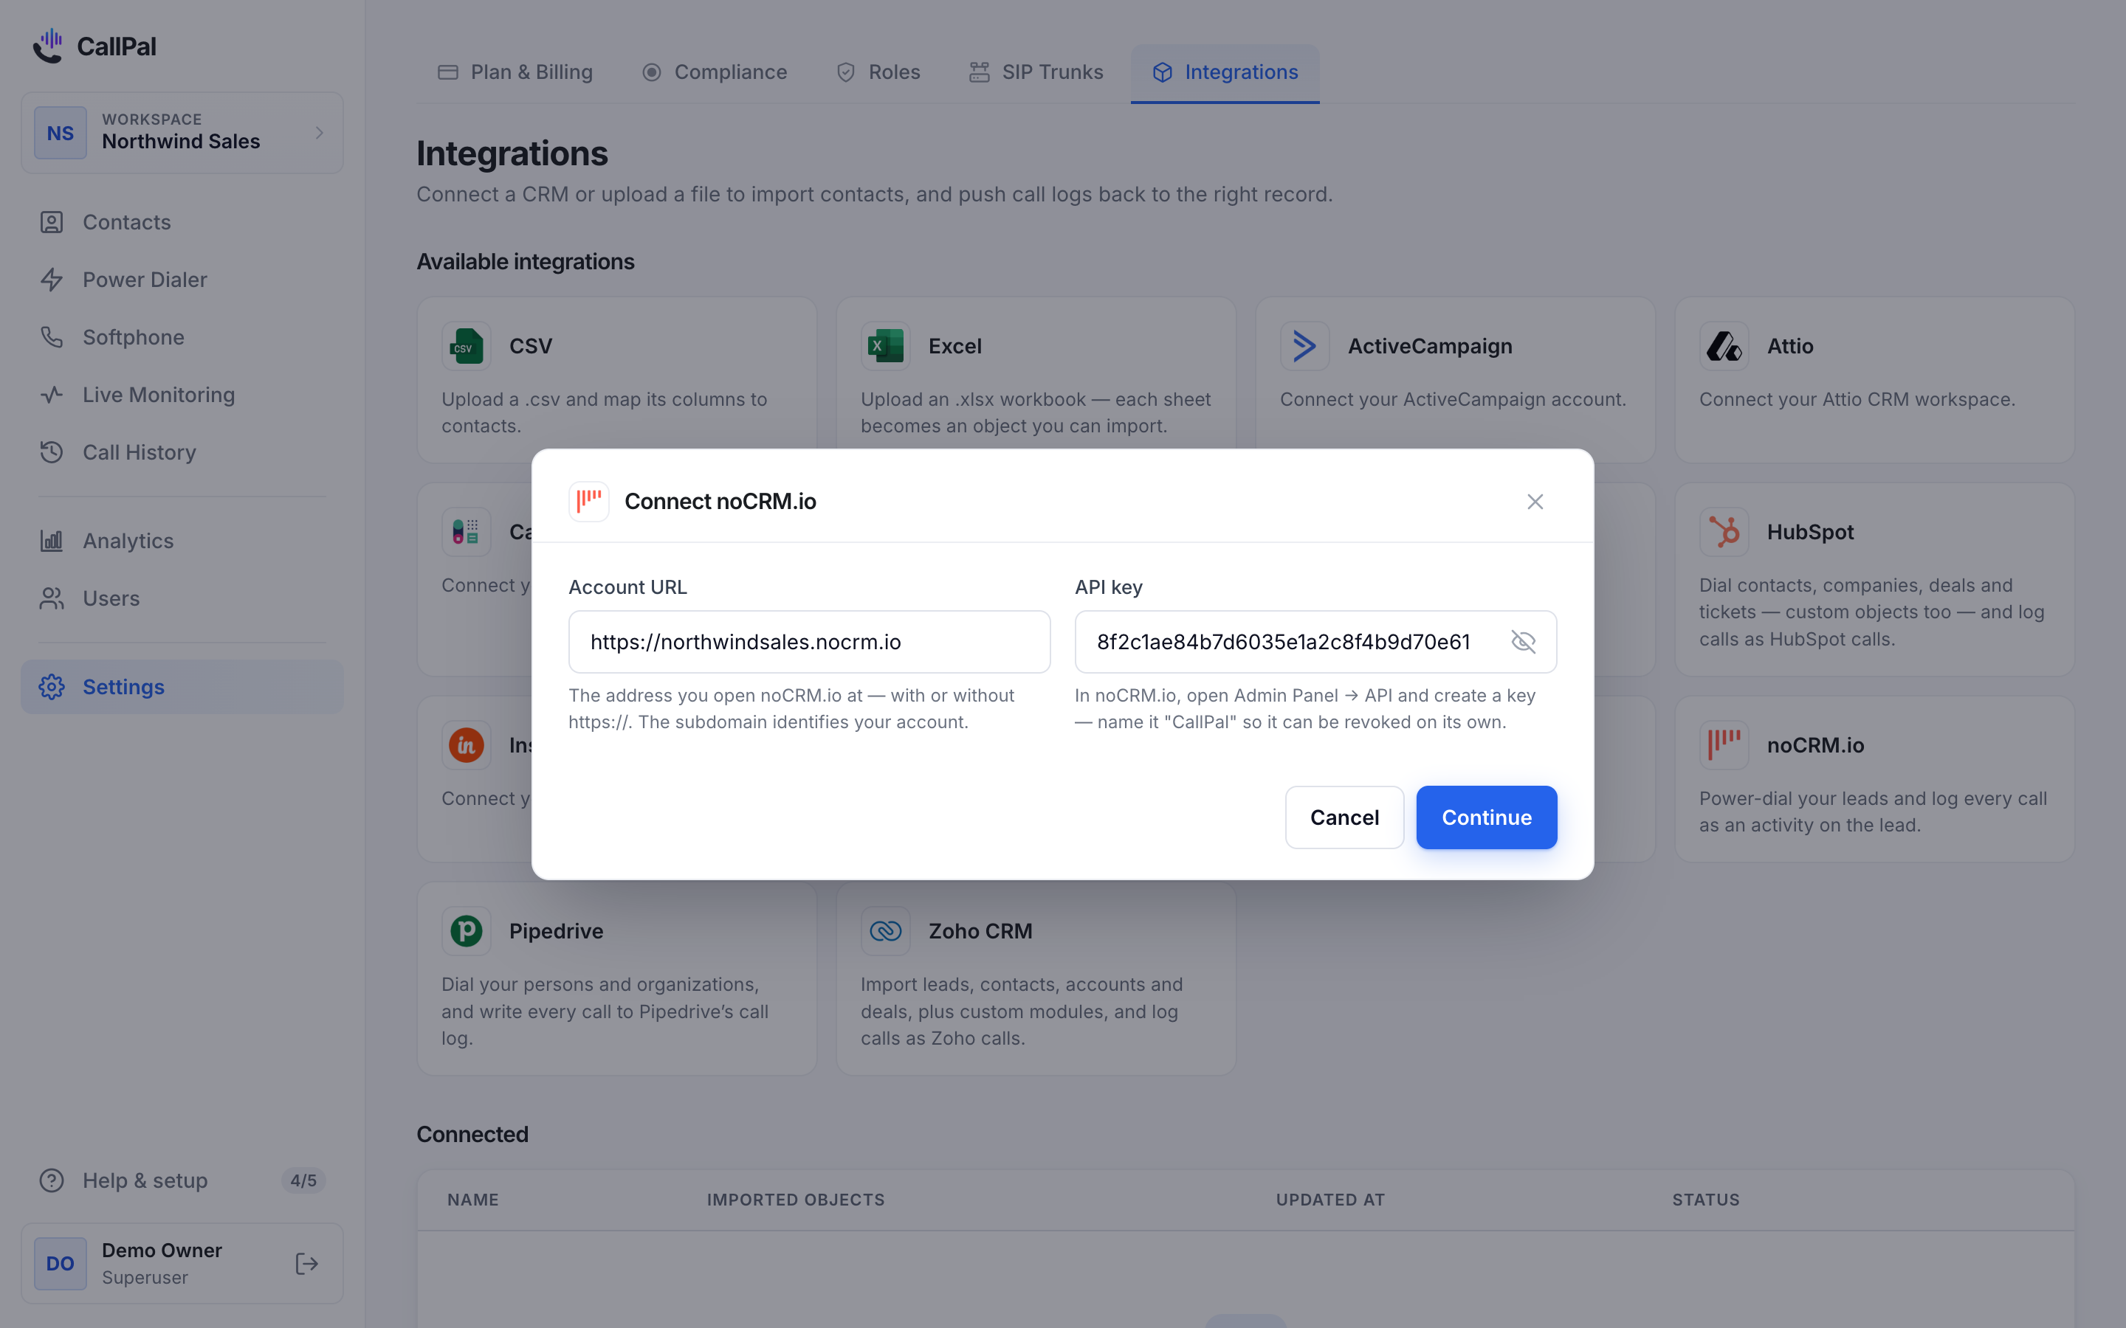Screen dimensions: 2126x1328
Task: Click the Attio logo icon
Action: point(1724,346)
